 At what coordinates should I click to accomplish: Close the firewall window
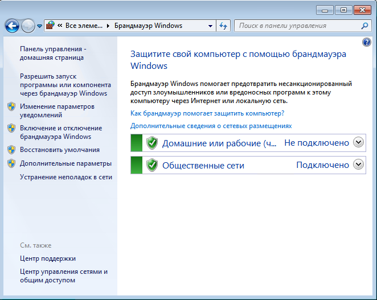pos(362,10)
